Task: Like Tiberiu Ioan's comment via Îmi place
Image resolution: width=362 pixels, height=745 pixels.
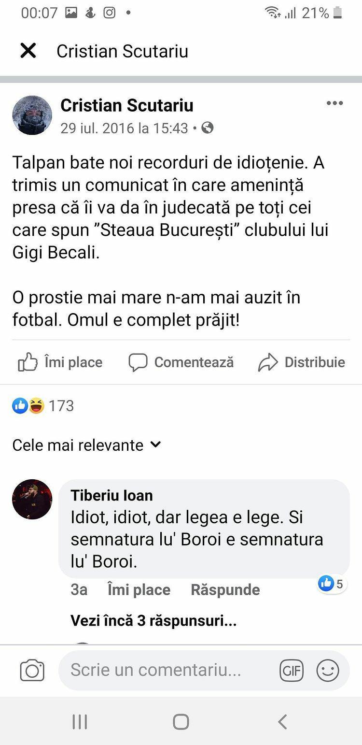Action: 139,590
